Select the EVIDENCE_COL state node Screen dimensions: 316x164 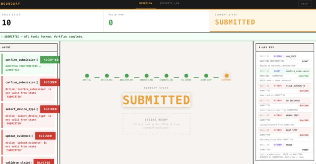pos(166,76)
